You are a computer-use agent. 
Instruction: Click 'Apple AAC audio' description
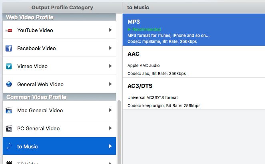pyautogui.click(x=143, y=65)
